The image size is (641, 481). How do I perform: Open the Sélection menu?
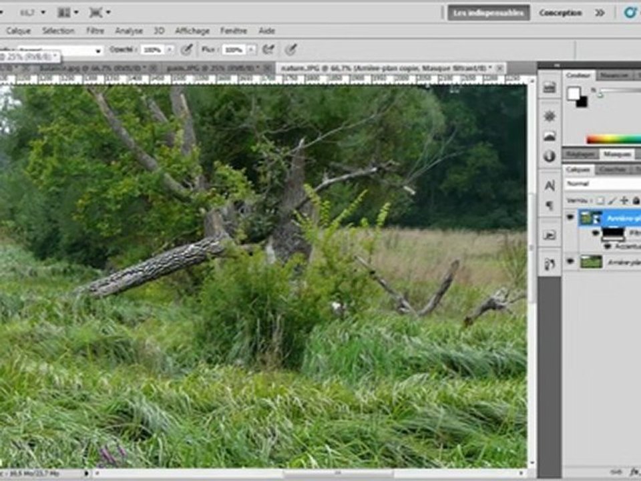(x=59, y=31)
